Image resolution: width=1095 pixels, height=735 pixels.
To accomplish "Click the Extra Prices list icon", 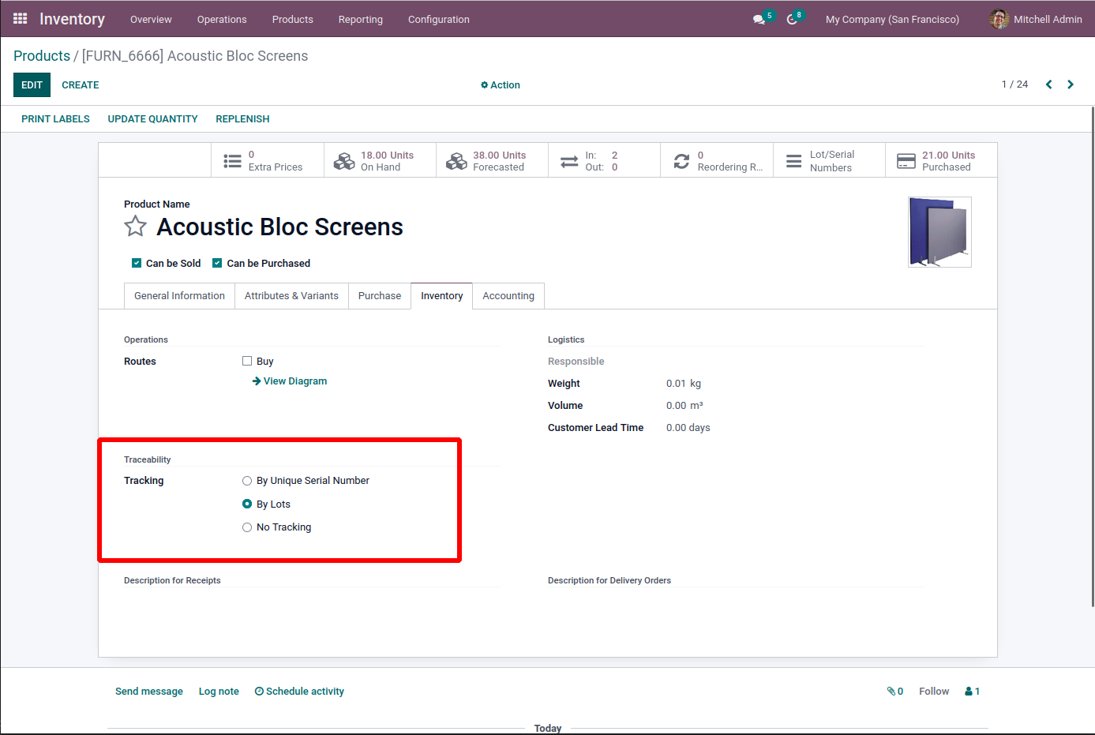I will click(x=232, y=161).
